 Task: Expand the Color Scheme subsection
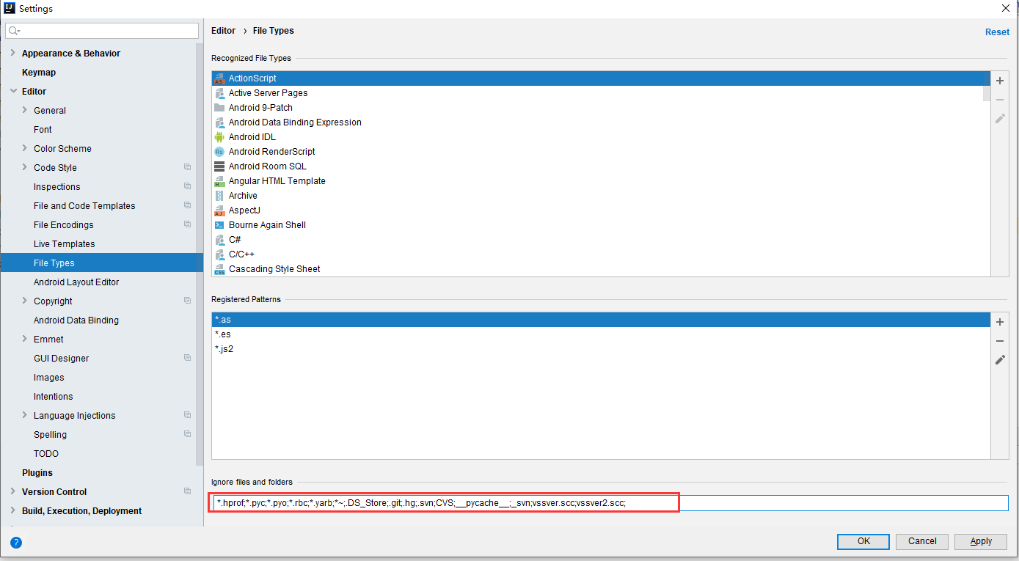pos(25,148)
